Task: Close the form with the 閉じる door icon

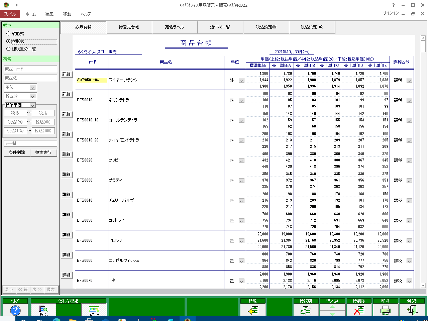Action: click(x=412, y=310)
